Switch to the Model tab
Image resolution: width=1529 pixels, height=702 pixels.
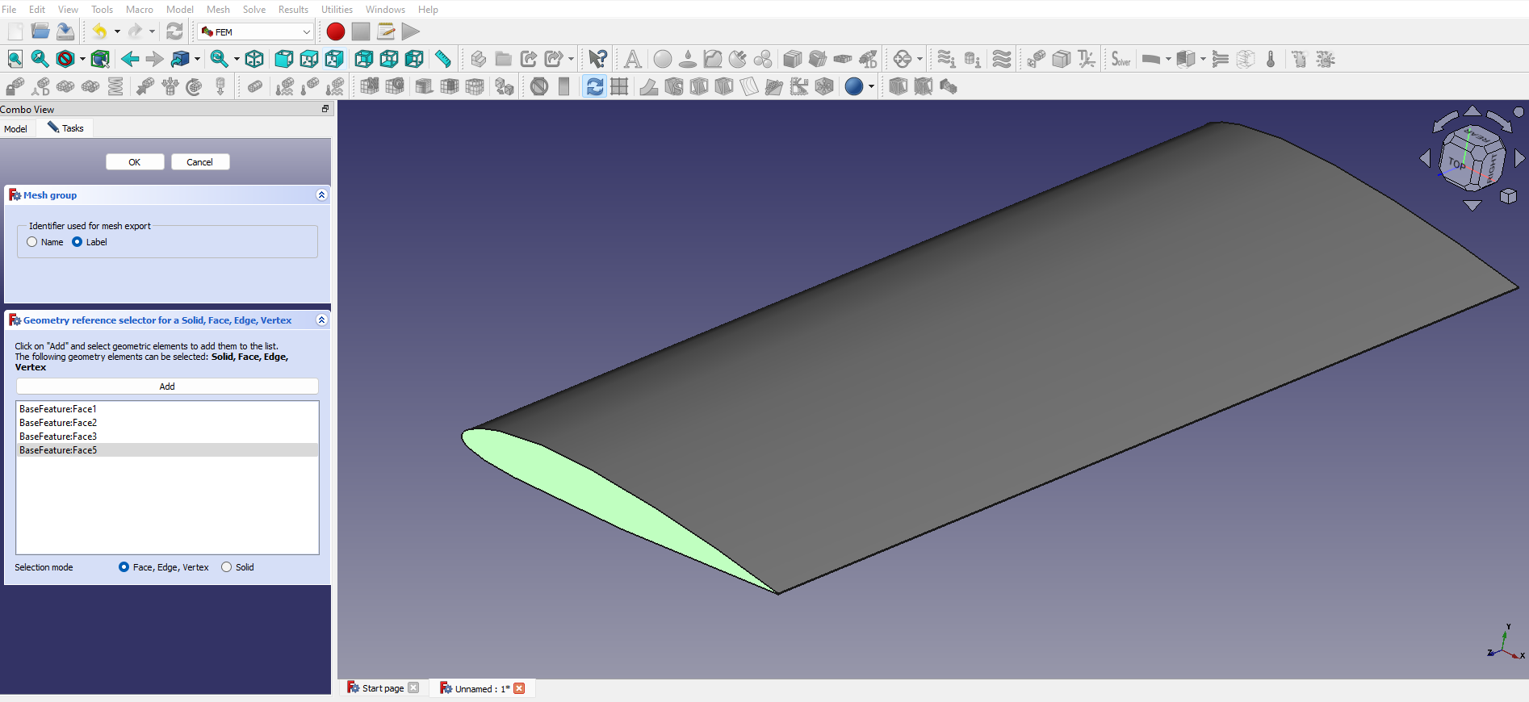point(16,128)
